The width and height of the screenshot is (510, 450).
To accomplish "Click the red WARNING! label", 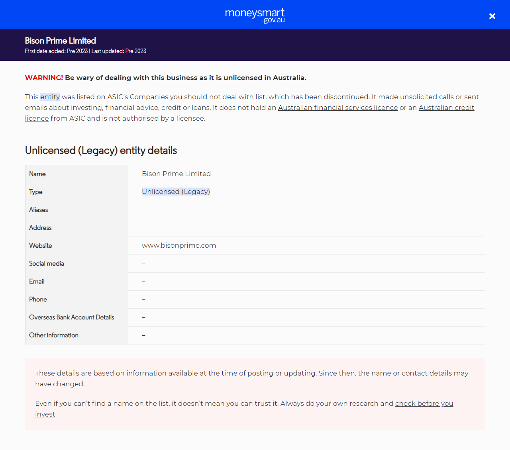I will 44,78.
